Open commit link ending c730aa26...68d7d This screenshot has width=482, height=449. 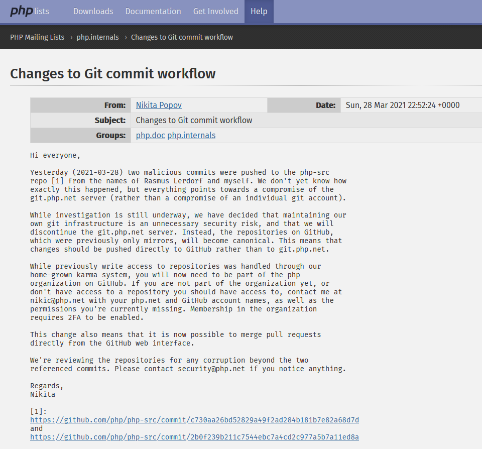[195, 420]
